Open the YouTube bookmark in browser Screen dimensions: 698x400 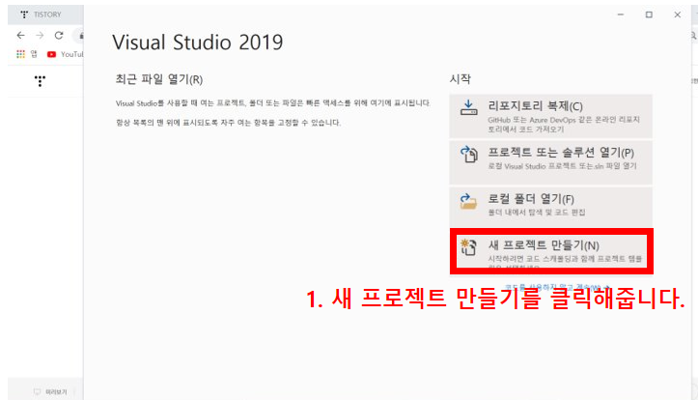pyautogui.click(x=66, y=54)
